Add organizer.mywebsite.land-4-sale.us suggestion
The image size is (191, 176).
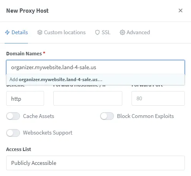(95, 80)
